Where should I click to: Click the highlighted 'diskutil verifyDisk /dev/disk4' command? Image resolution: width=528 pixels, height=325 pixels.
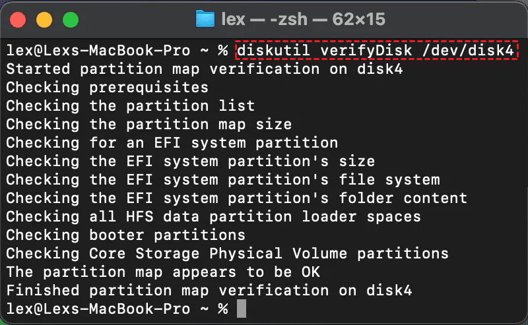click(x=377, y=50)
